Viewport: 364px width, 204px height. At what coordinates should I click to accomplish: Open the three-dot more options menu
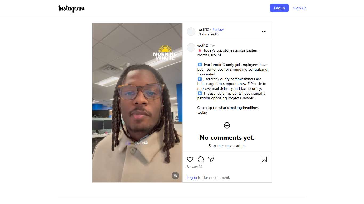pyautogui.click(x=264, y=32)
